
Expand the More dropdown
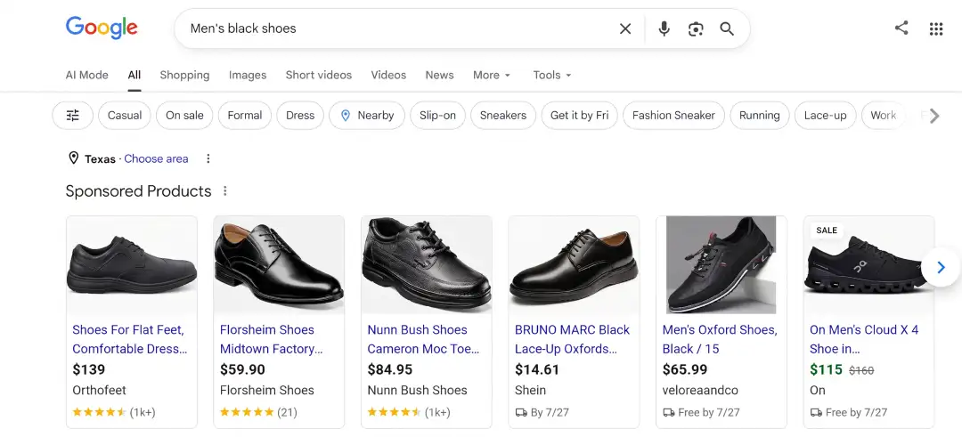click(x=492, y=75)
